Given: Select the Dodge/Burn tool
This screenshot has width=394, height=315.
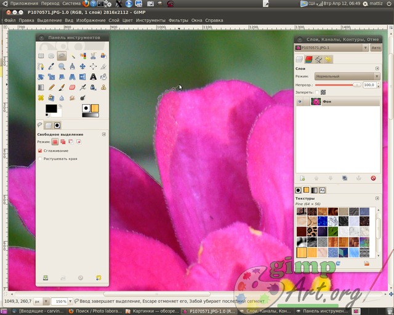Looking at the screenshot, I should click(x=82, y=98).
